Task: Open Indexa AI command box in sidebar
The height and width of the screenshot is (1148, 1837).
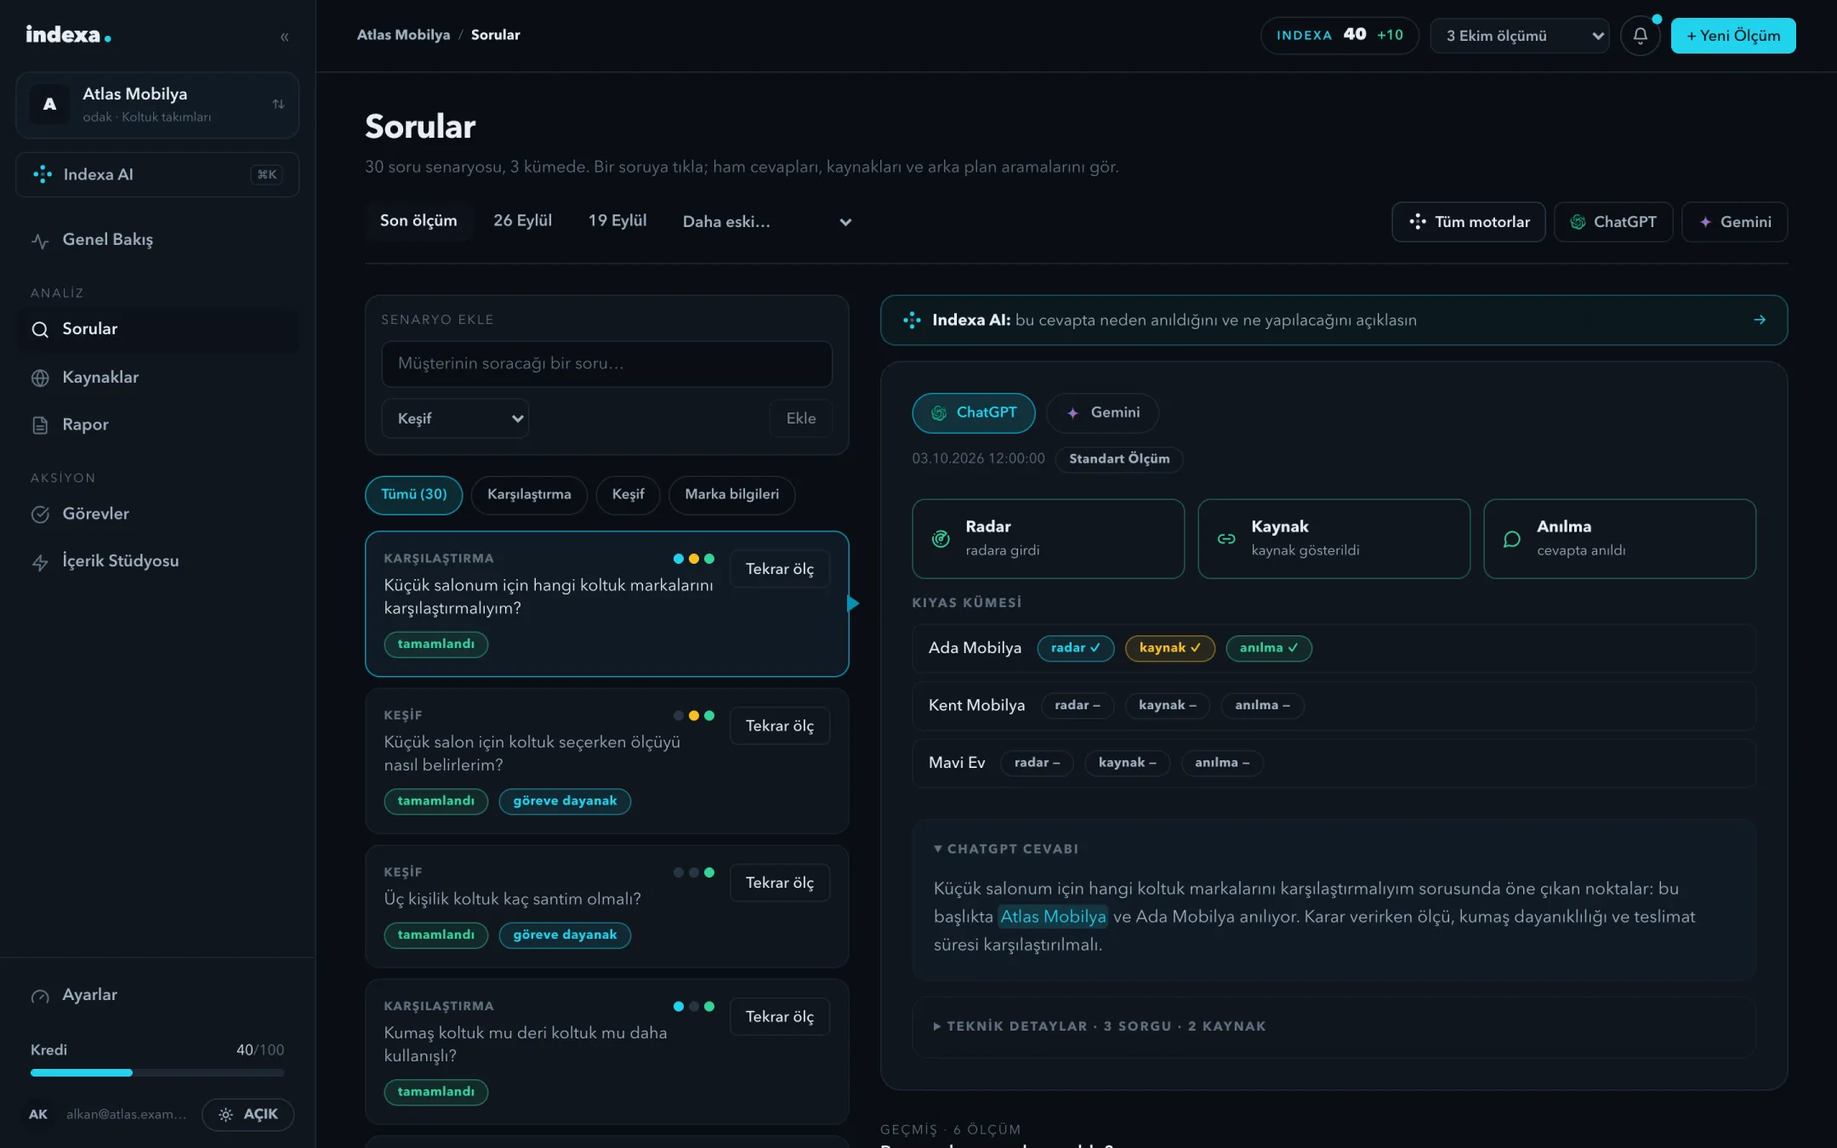Action: point(157,174)
